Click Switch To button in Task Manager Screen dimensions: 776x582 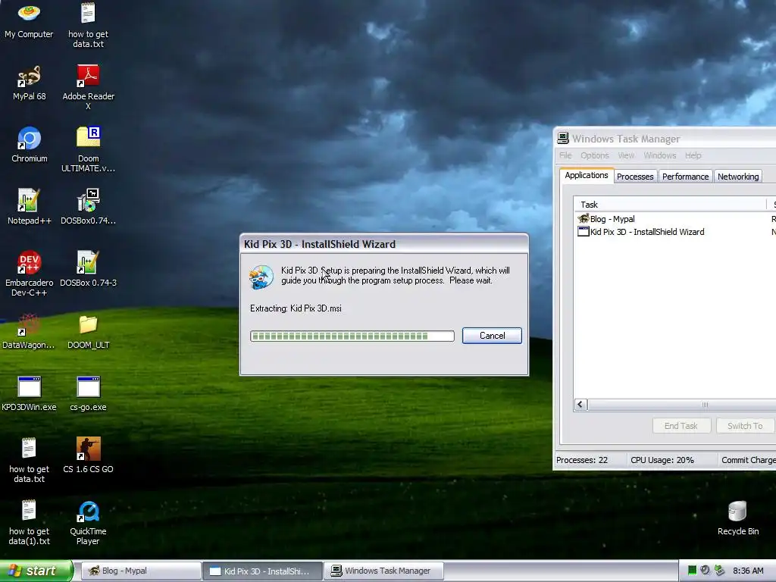pos(745,426)
